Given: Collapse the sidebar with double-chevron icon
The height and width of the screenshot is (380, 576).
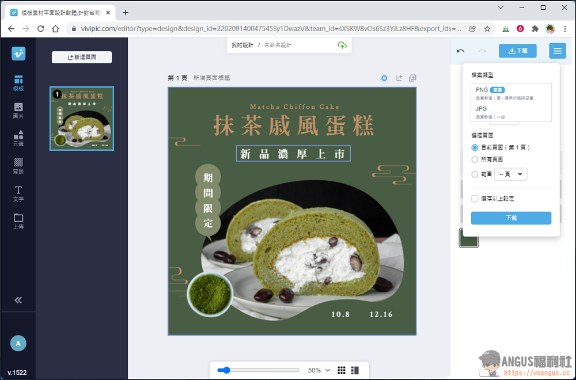Looking at the screenshot, I should [18, 300].
